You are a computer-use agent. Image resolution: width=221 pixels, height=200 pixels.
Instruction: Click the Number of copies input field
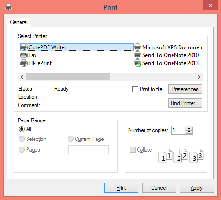179,130
